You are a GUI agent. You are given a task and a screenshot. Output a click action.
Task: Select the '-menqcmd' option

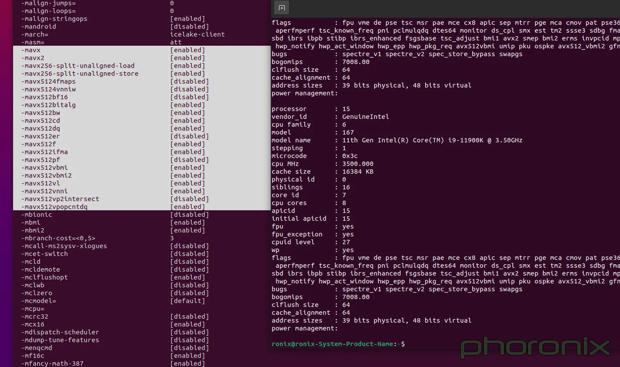37,348
